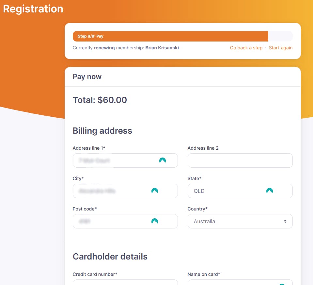This screenshot has height=285, width=313.
Task: Click the Billing address heading
Action: pos(102,131)
